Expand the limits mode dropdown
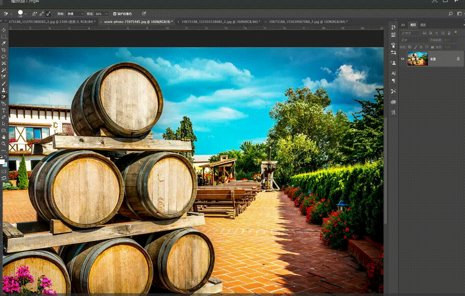The image size is (465, 296). [x=75, y=14]
